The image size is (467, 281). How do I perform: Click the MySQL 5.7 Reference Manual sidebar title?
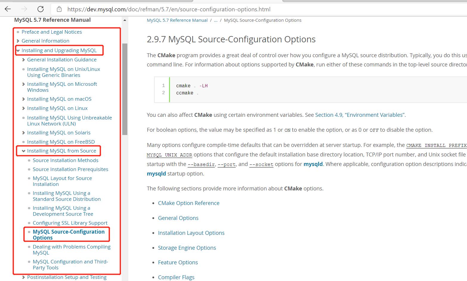point(52,20)
